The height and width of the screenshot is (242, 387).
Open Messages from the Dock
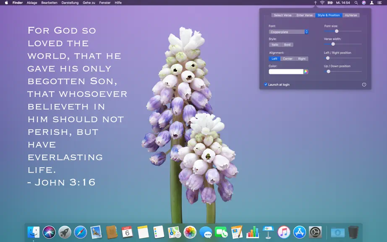tap(206, 232)
